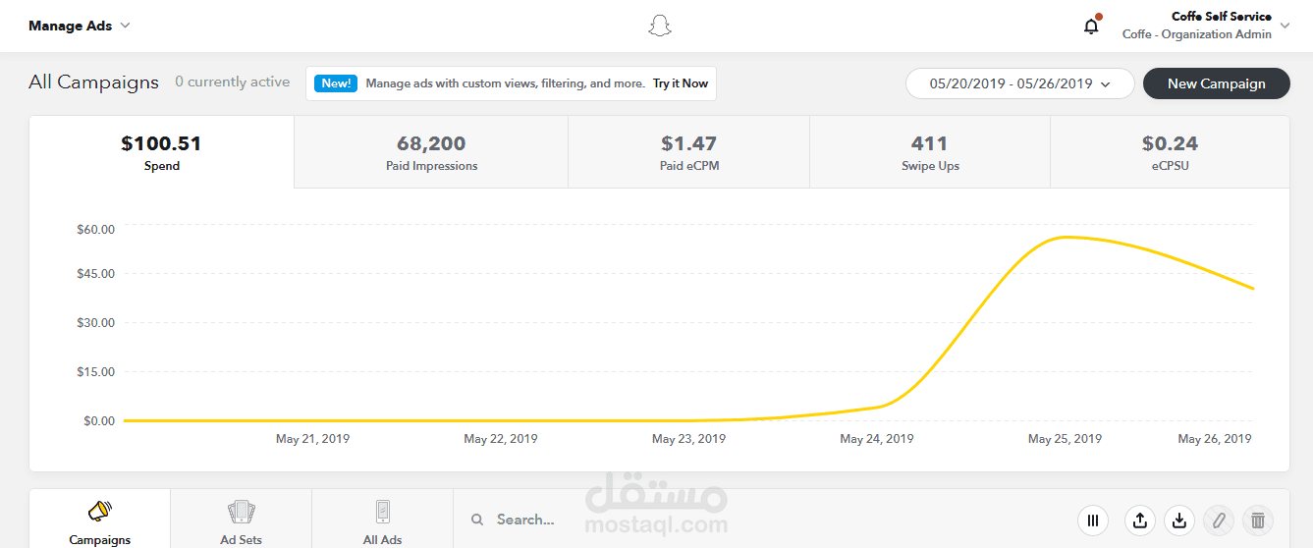Click the edit pencil icon
Screen dimensions: 1313x548
click(x=1219, y=521)
